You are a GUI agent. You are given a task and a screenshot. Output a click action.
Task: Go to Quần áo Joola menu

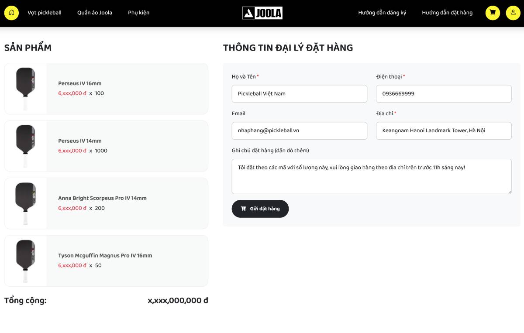(x=95, y=13)
